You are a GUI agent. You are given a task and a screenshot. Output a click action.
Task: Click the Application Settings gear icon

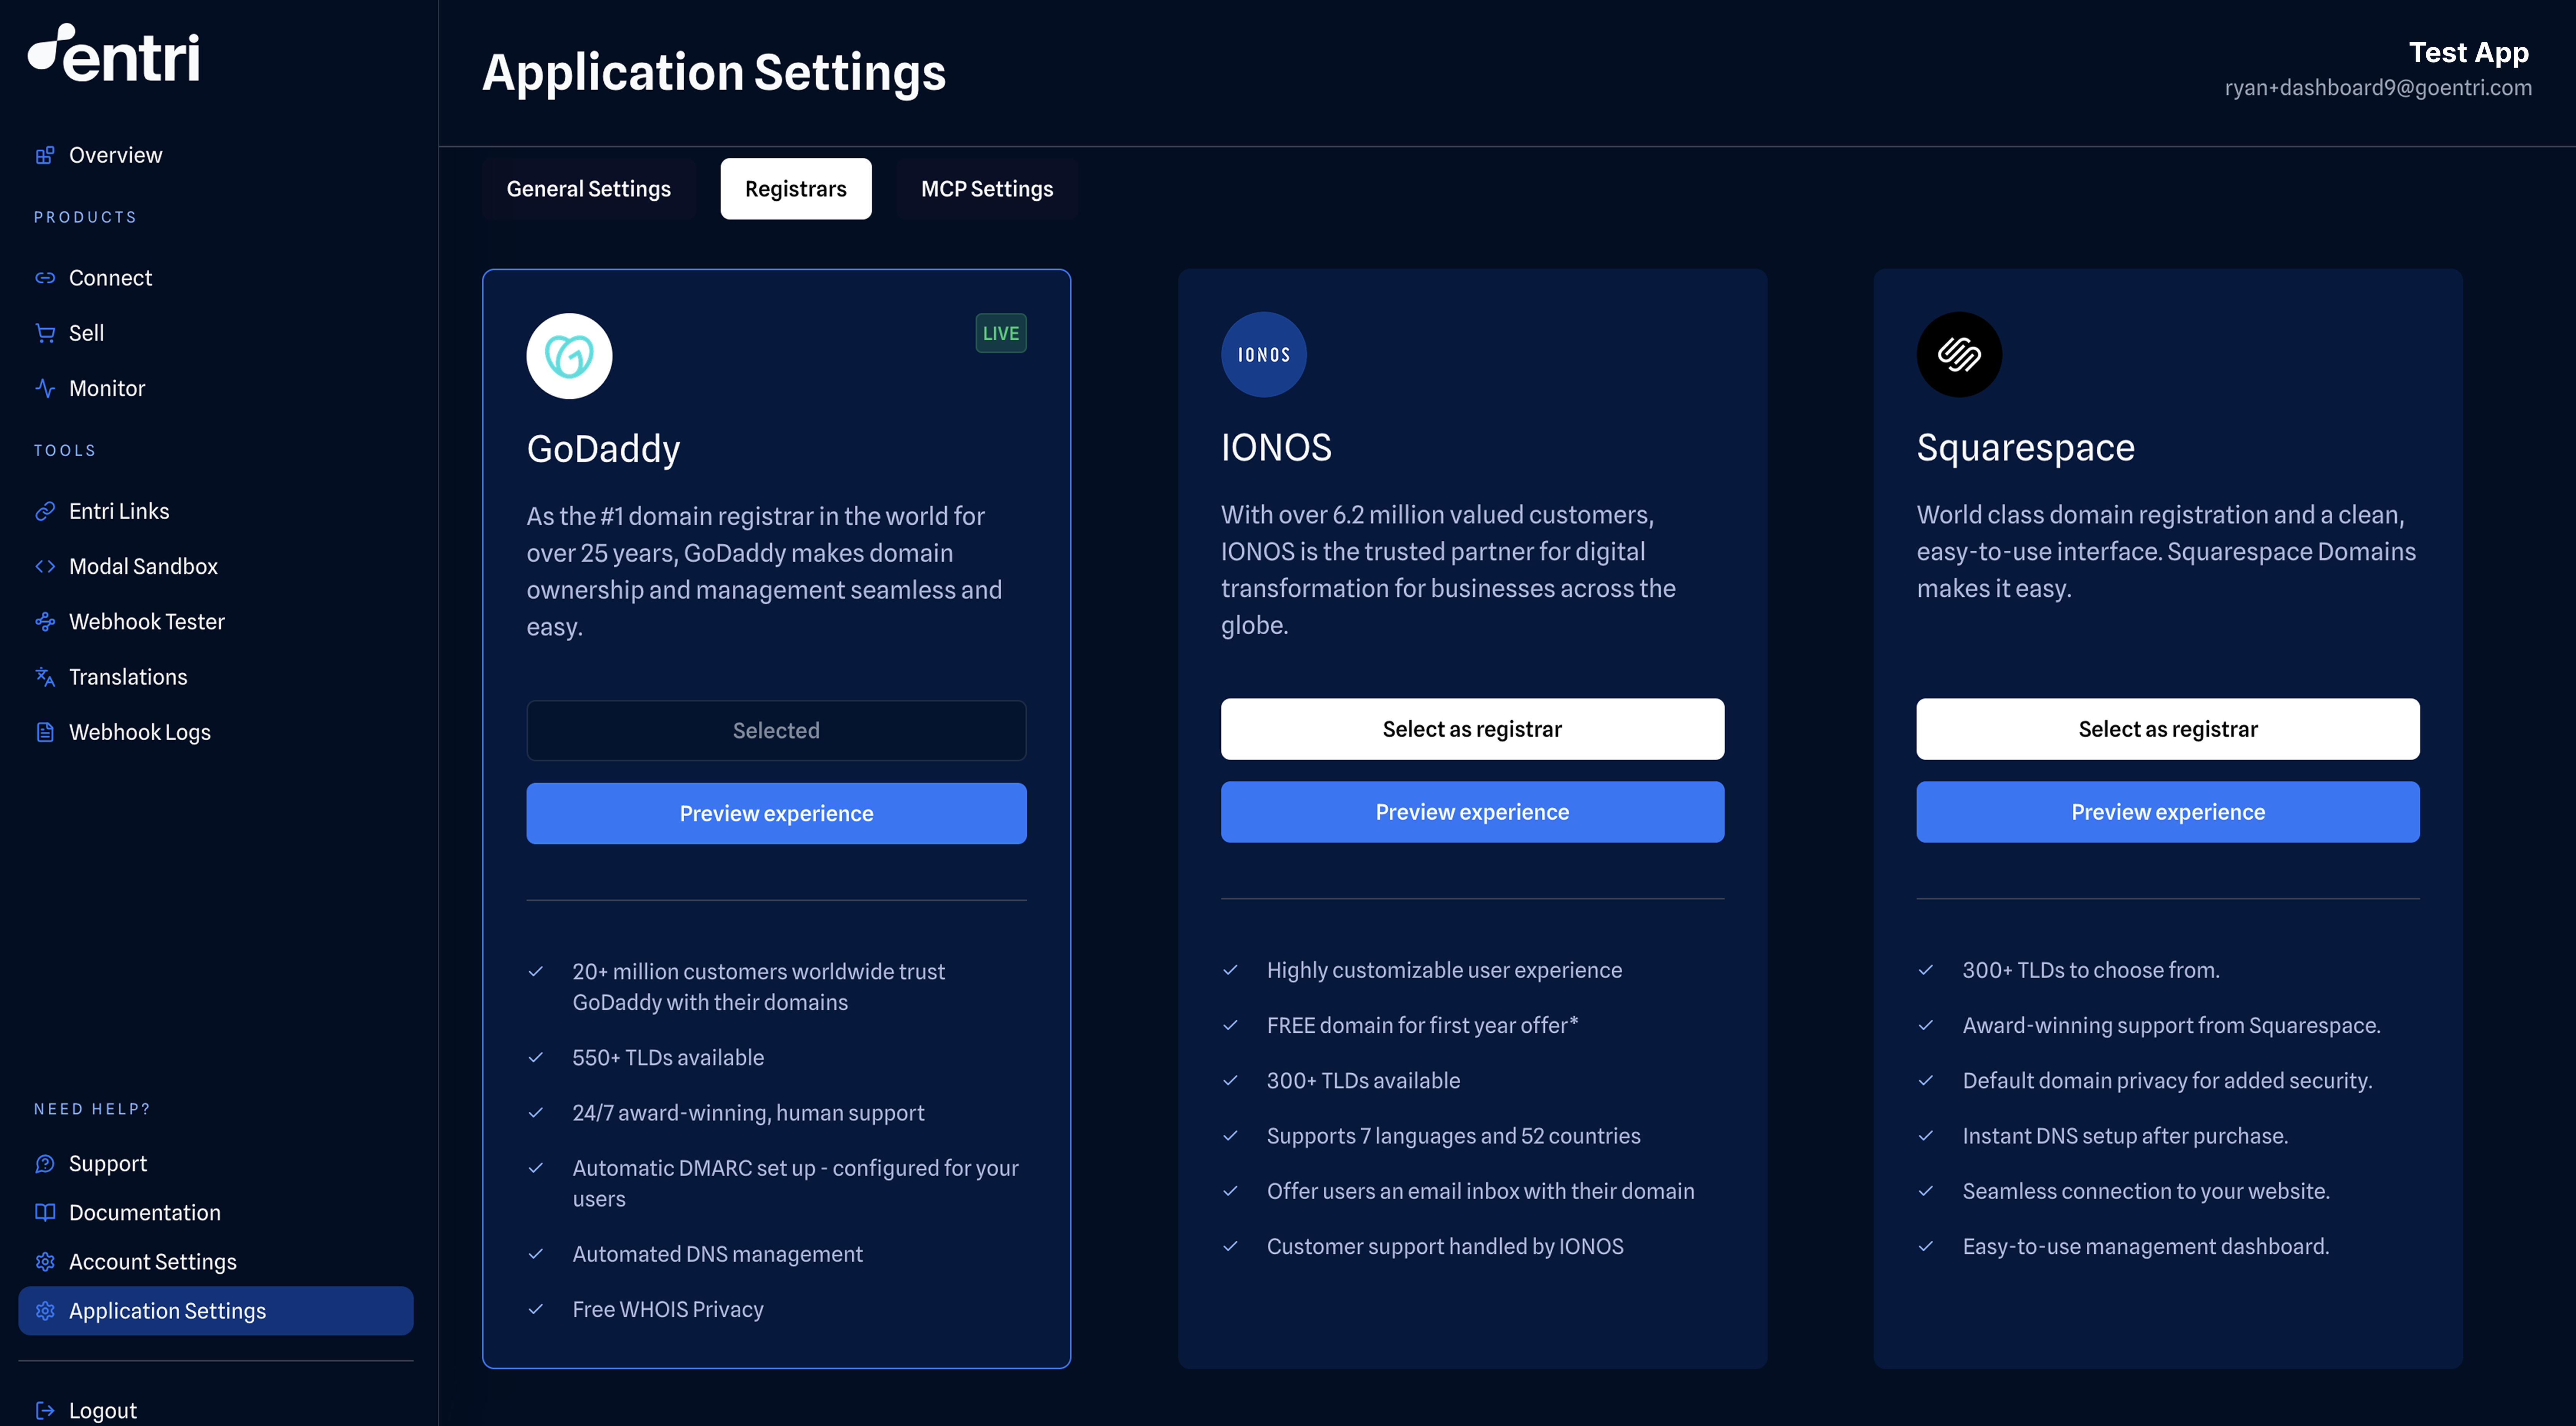tap(45, 1311)
